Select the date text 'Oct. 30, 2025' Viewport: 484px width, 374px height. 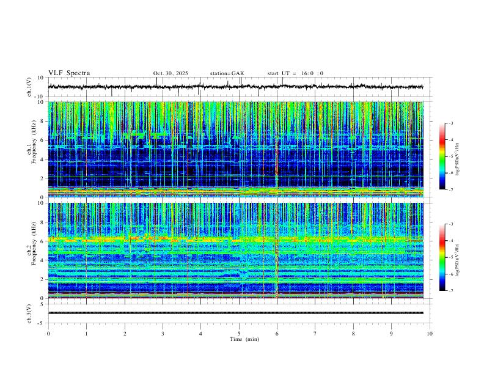pyautogui.click(x=170, y=73)
